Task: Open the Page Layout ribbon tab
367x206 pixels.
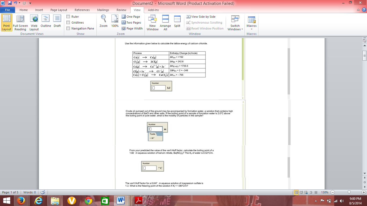Action: click(x=59, y=10)
